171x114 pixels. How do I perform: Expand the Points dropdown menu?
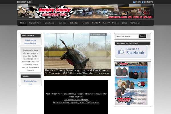pos(96,23)
